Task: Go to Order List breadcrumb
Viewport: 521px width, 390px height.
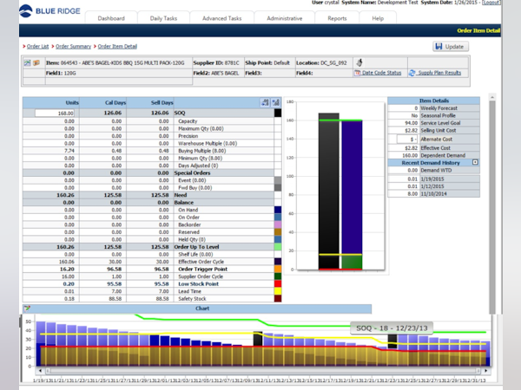Action: pos(37,47)
